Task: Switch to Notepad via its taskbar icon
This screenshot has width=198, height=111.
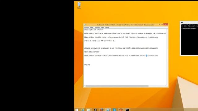Action: (108, 110)
